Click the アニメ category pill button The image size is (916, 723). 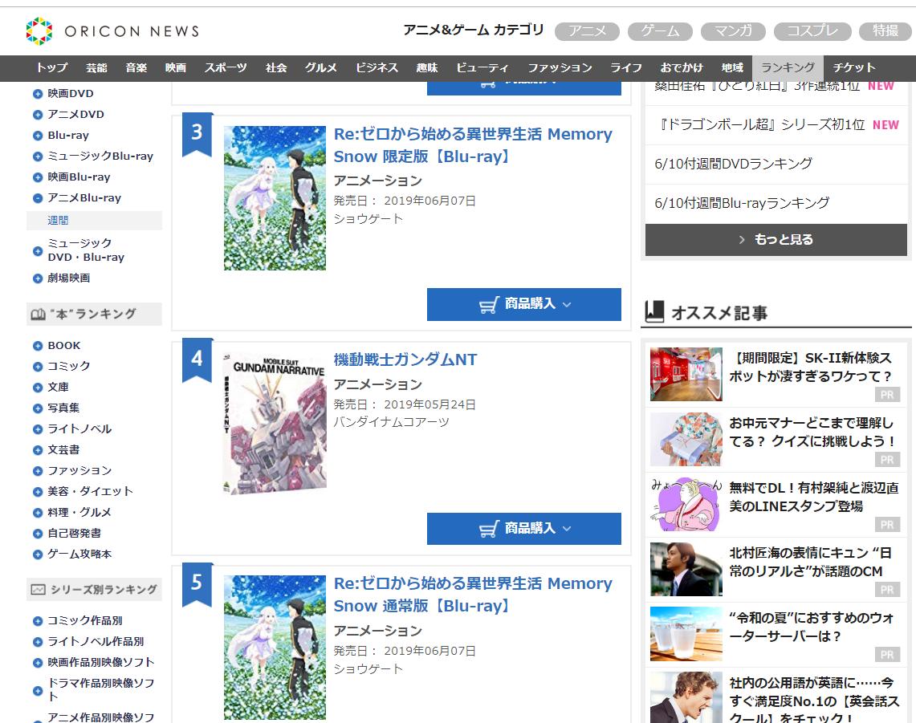coord(587,31)
